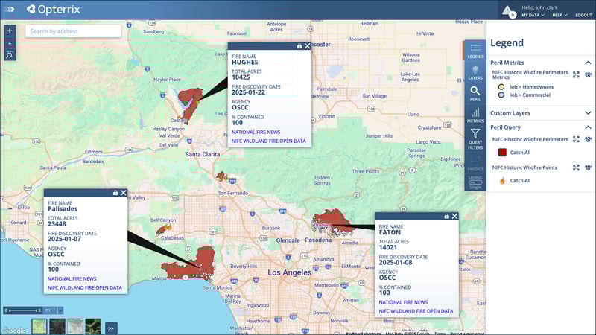Image resolution: width=596 pixels, height=335 pixels.
Task: Select the dark satellite basemap thumbnail
Action: tap(57, 326)
